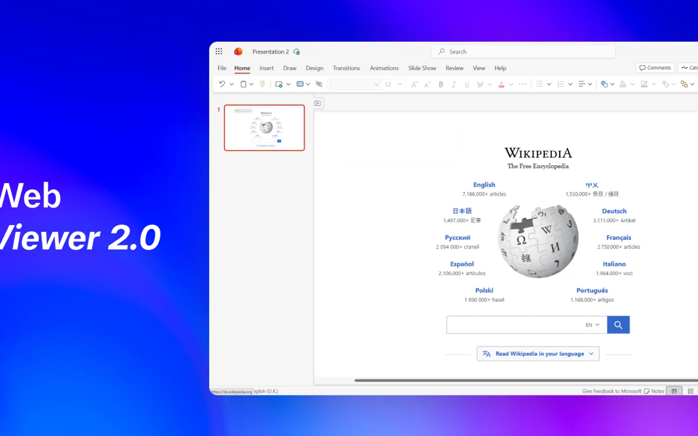Apply a numbered list

click(x=561, y=84)
